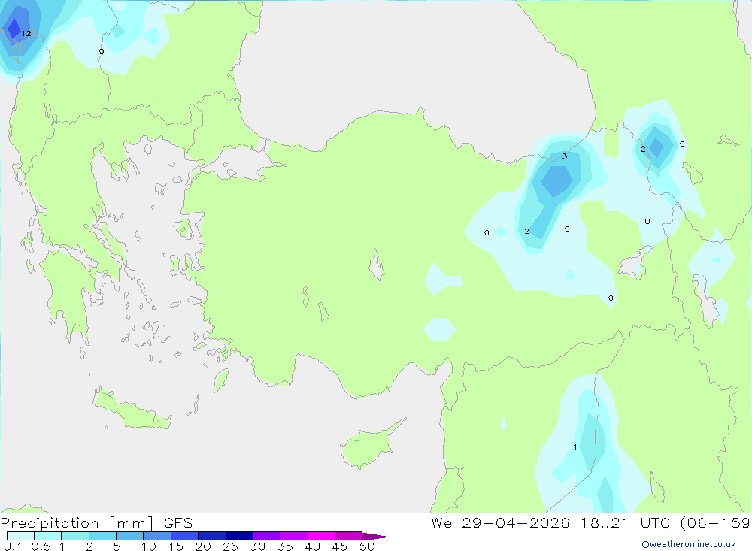Click the '15' legend scale label
The image size is (752, 551).
point(176,546)
